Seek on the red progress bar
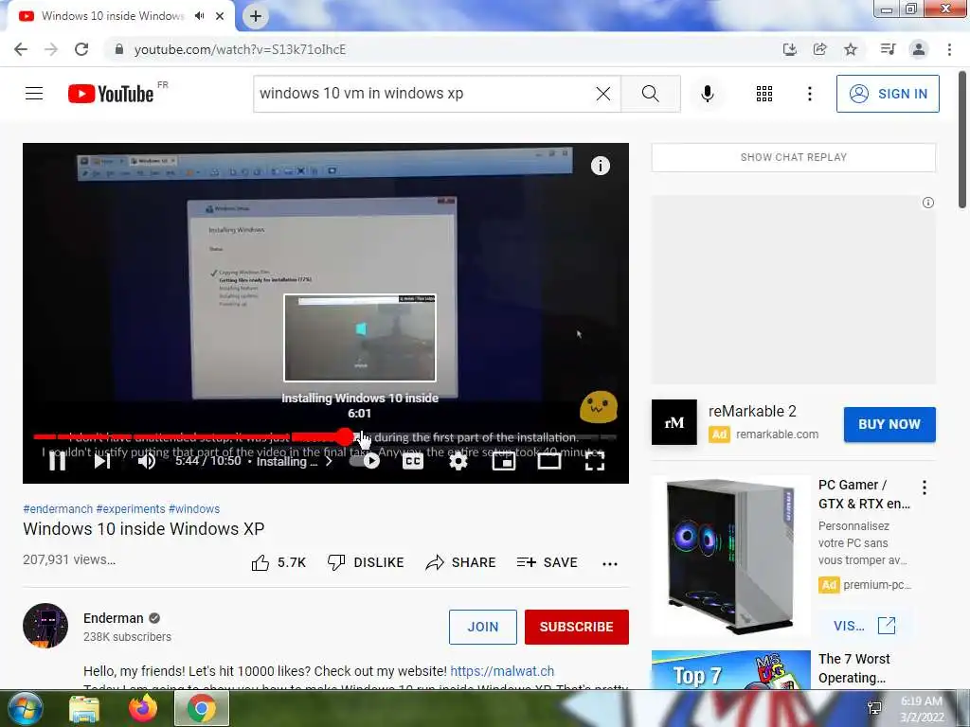The height and width of the screenshot is (727, 970). (325, 437)
